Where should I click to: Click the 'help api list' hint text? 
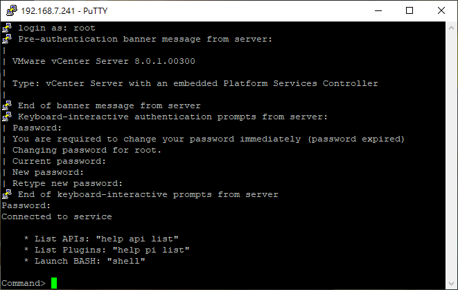(137, 239)
